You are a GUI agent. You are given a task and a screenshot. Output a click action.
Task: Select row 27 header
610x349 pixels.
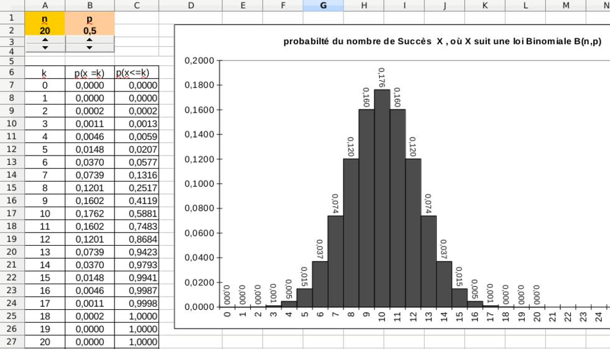click(12, 342)
